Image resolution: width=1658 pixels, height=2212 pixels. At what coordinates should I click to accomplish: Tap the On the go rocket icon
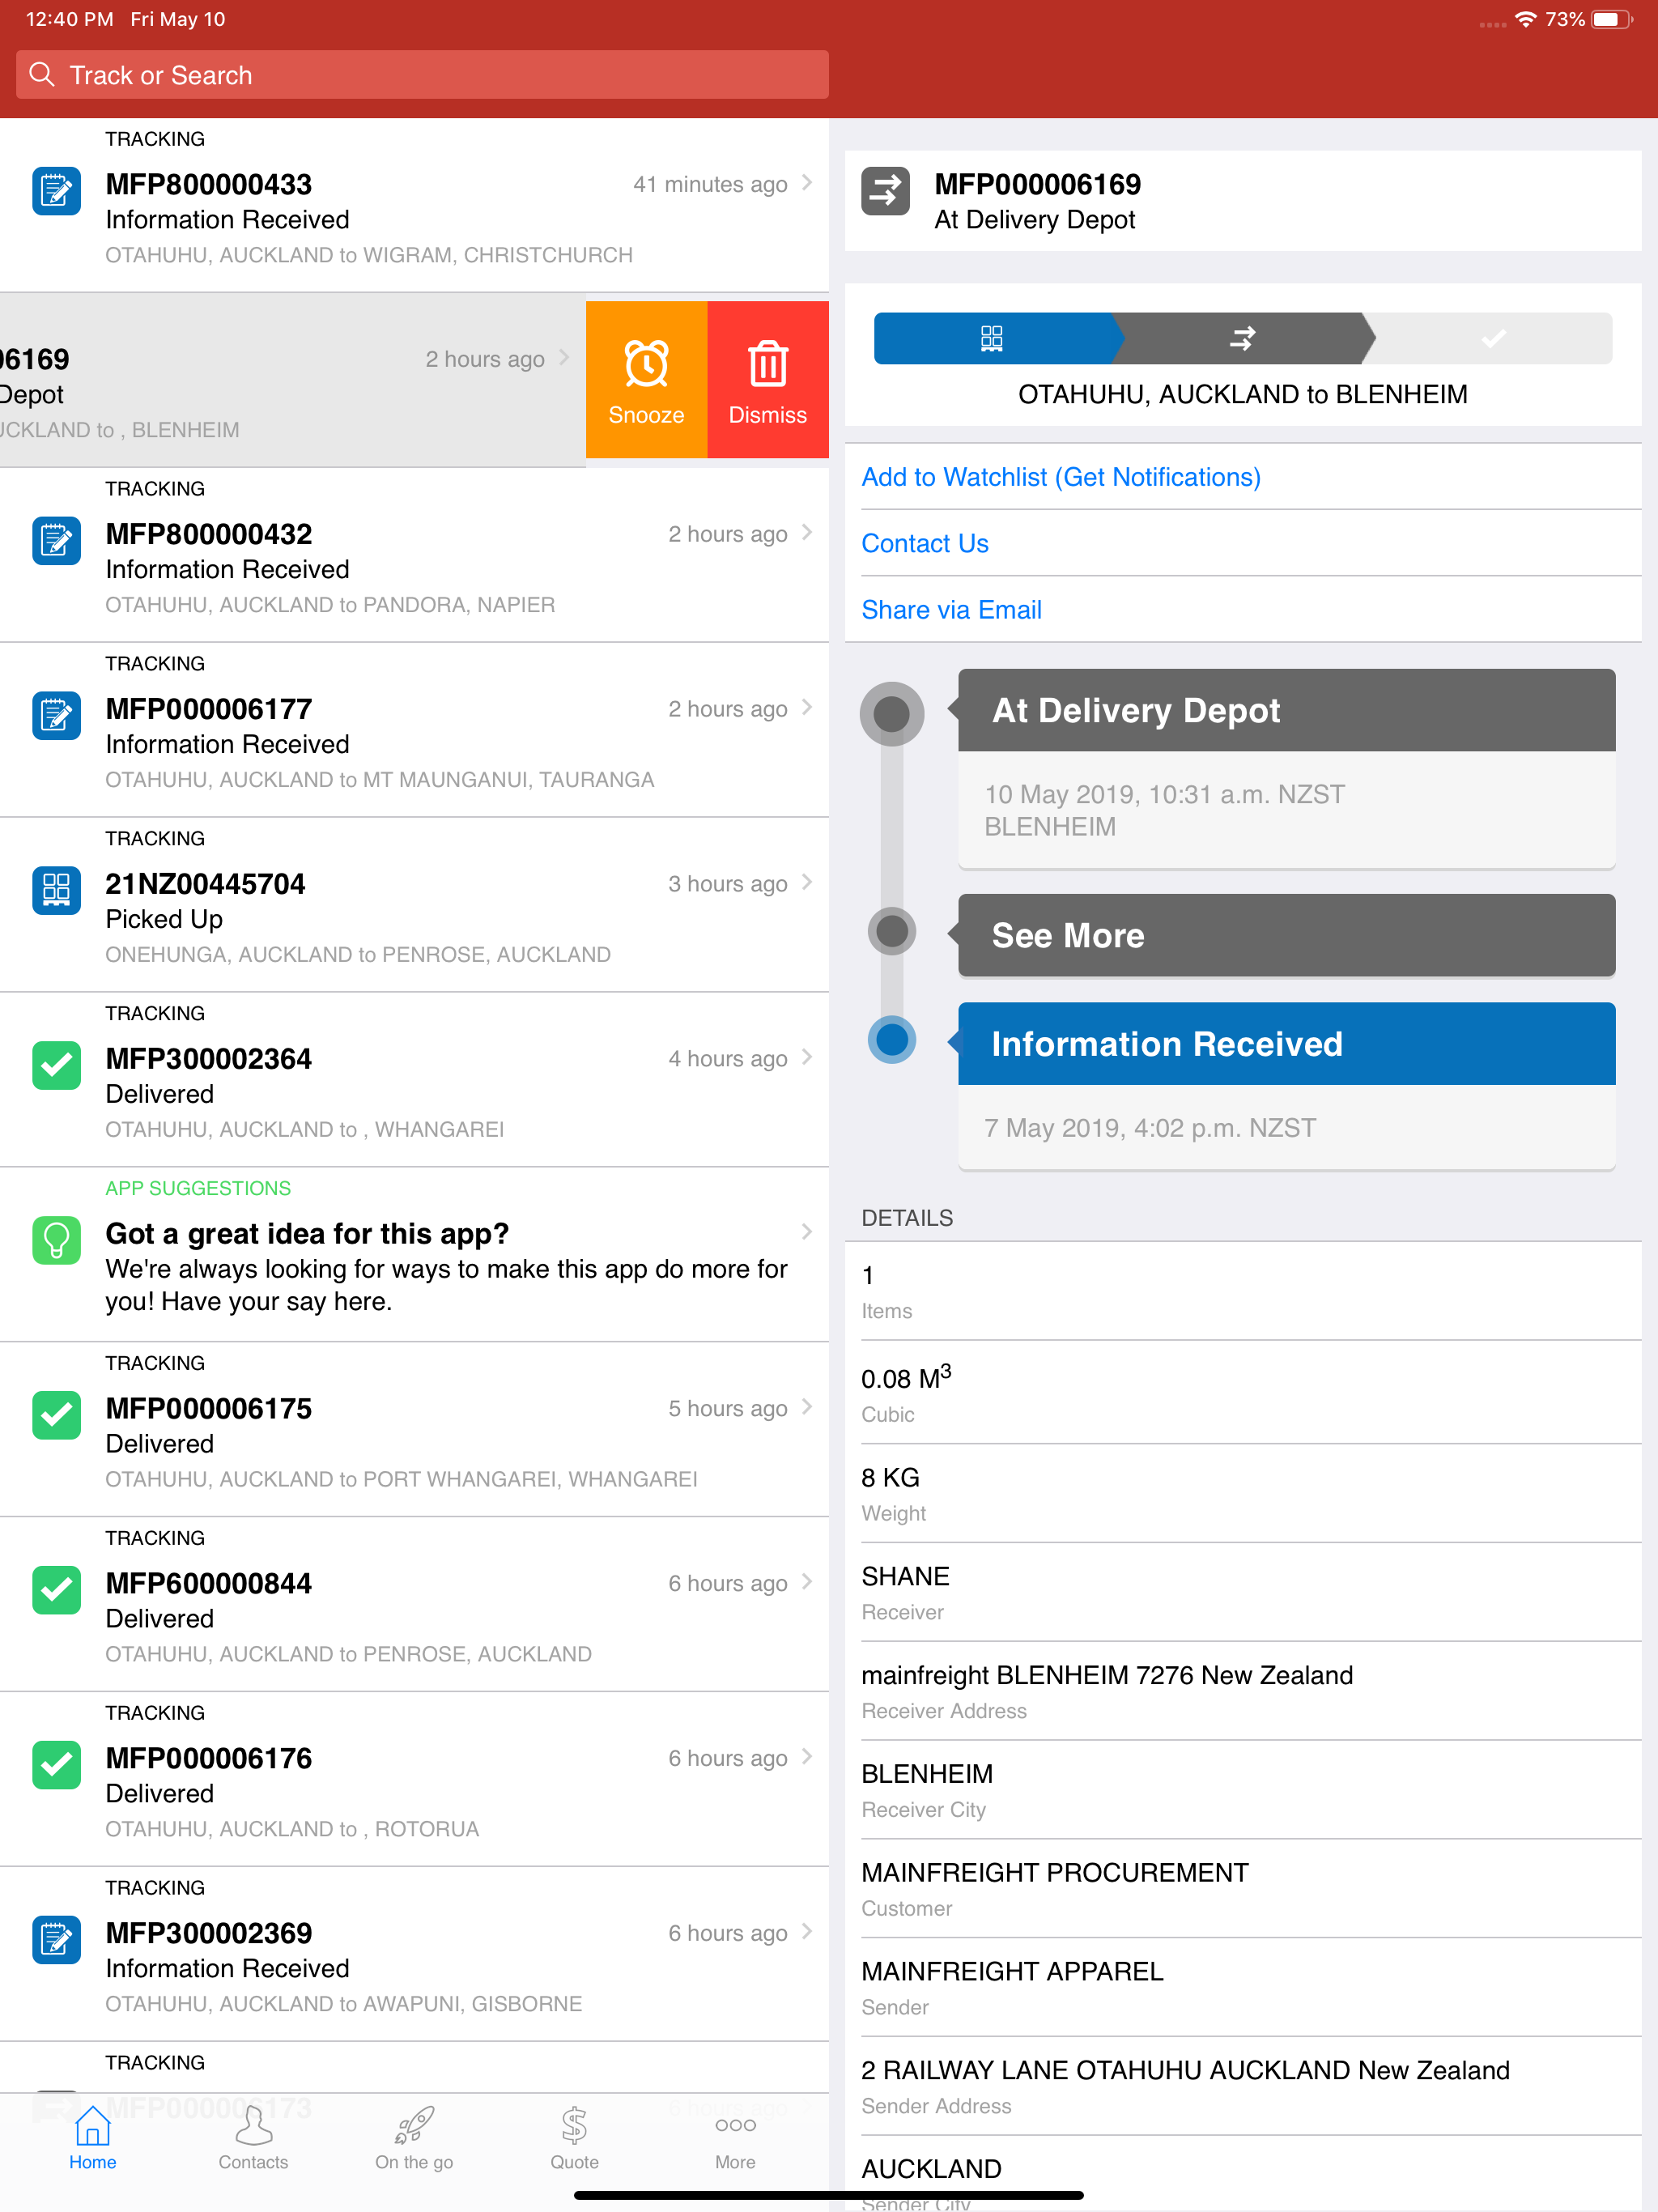pos(414,2125)
